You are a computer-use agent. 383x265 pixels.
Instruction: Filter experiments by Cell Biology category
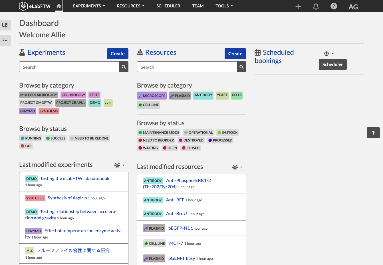point(73,95)
